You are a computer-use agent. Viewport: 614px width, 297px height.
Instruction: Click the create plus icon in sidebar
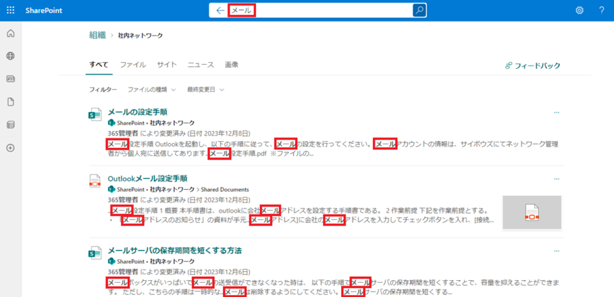point(10,148)
